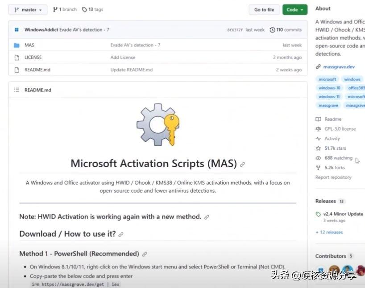Image resolution: width=365 pixels, height=288 pixels.
Task: Open the MAS folder's commit message
Action: point(135,45)
